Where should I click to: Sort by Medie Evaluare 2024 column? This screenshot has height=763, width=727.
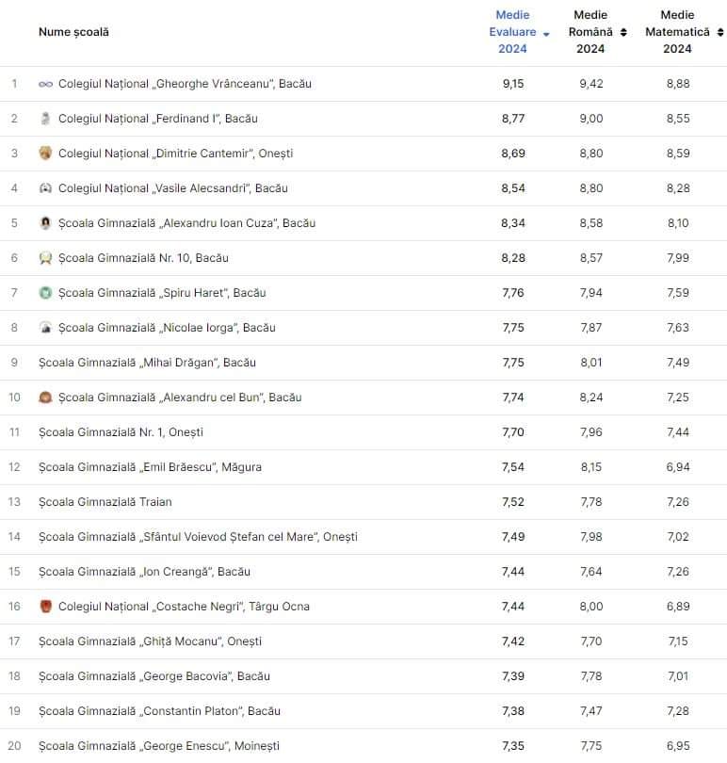(x=513, y=32)
